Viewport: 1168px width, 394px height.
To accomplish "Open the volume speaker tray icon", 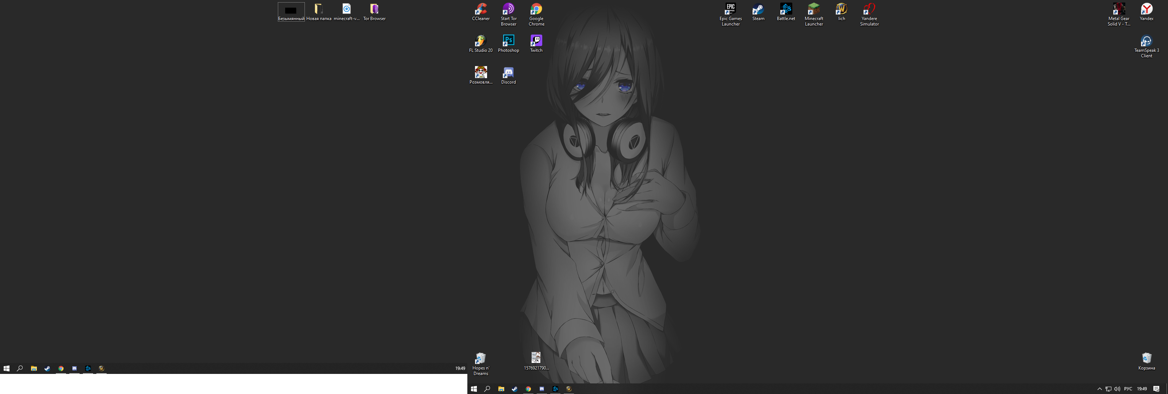I will (1117, 389).
